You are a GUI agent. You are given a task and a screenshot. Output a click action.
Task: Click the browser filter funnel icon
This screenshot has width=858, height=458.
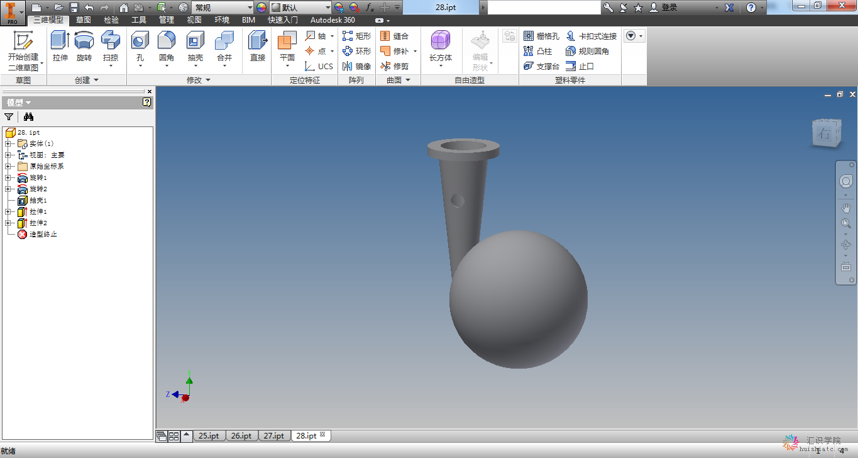click(x=9, y=116)
